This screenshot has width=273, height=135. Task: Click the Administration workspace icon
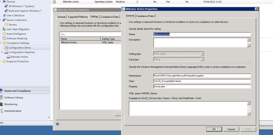[1, 111]
